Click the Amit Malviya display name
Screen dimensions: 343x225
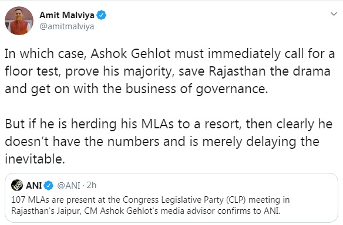point(67,15)
